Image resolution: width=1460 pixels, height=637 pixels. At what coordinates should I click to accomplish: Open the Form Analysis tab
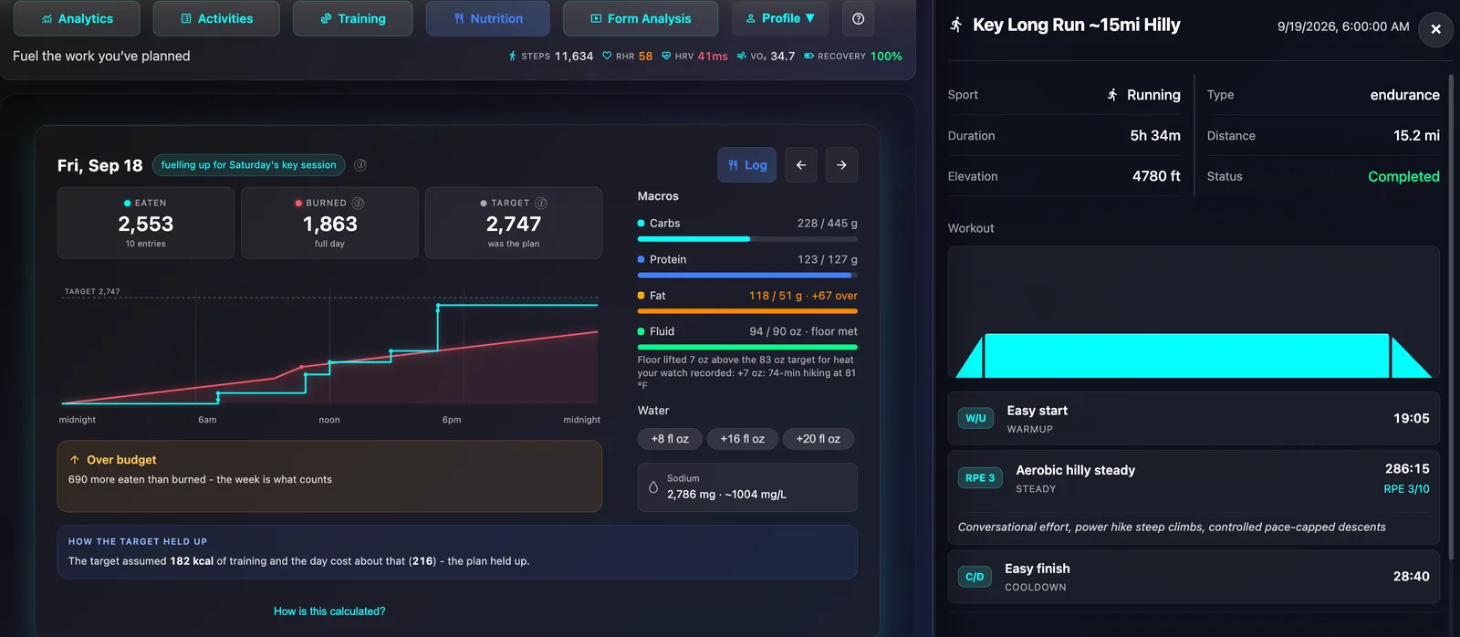coord(641,18)
